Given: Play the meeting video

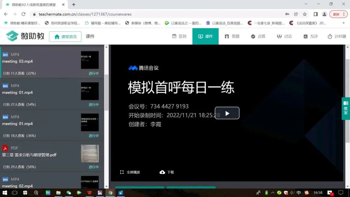Looking at the screenshot, I should point(227,113).
